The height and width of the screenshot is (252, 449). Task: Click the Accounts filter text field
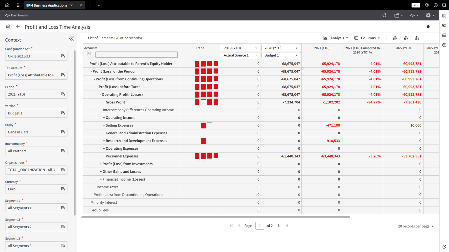tap(136, 55)
